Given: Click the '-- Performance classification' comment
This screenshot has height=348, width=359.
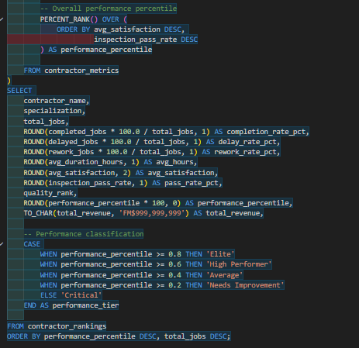Looking at the screenshot, I should pos(84,234).
